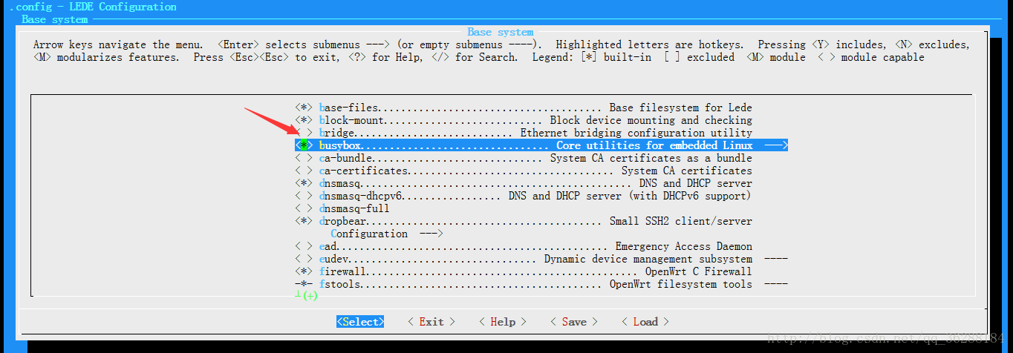The height and width of the screenshot is (353, 1013).
Task: Select the eudev package name
Action: (333, 259)
